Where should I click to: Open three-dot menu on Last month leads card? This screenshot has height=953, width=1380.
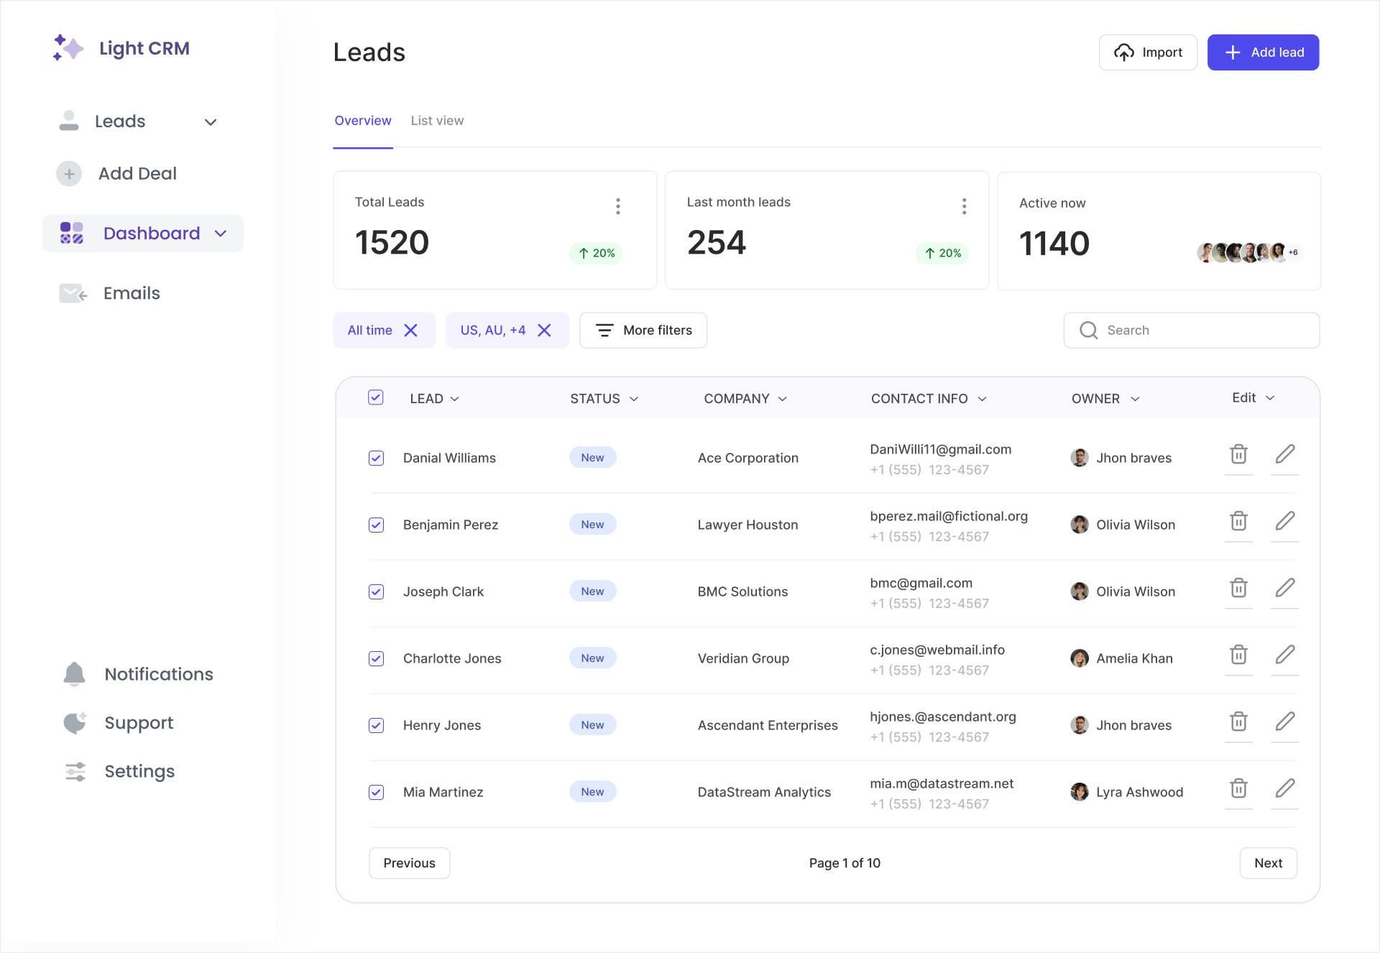pos(964,206)
